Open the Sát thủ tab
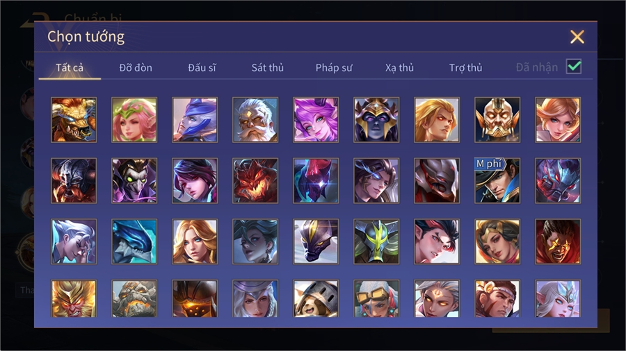The height and width of the screenshot is (351, 626). point(268,68)
